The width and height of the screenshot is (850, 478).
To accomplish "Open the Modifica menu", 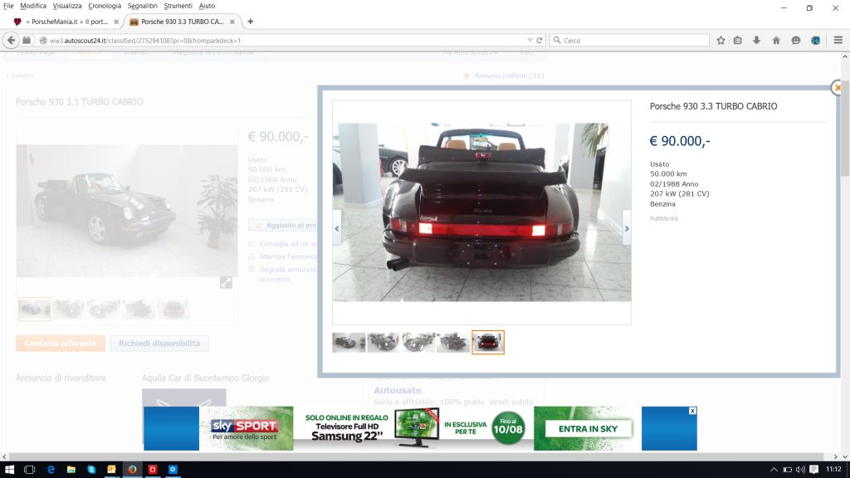I will [33, 6].
